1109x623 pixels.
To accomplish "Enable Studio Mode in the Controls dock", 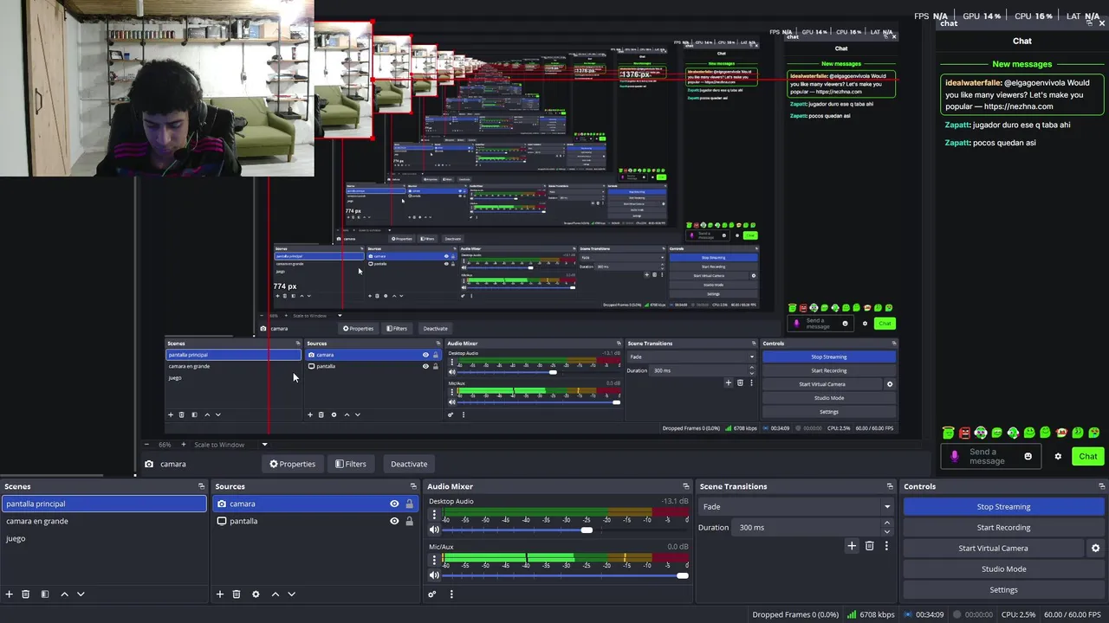I will click(x=1003, y=569).
